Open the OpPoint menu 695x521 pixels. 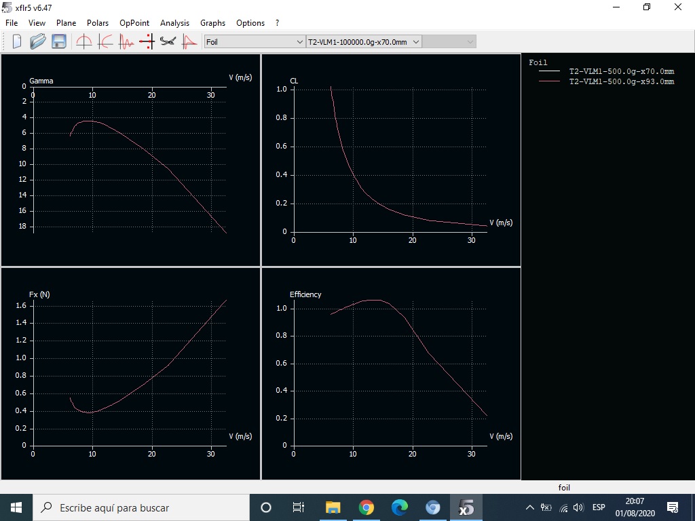tap(134, 23)
